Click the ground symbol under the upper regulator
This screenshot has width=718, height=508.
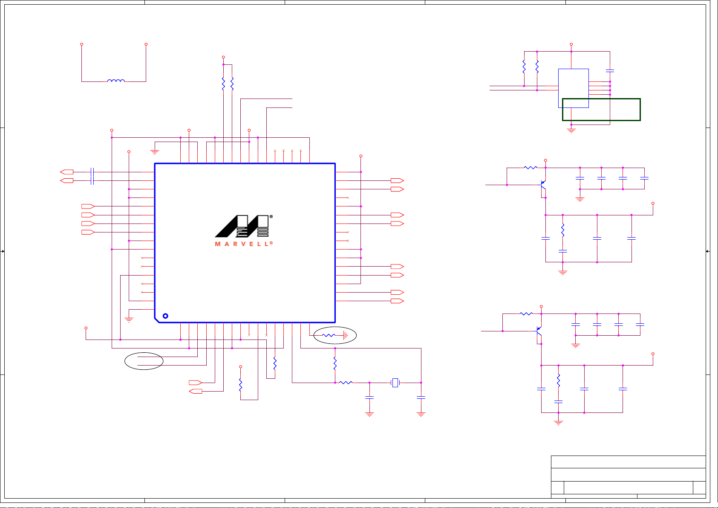[563, 273]
